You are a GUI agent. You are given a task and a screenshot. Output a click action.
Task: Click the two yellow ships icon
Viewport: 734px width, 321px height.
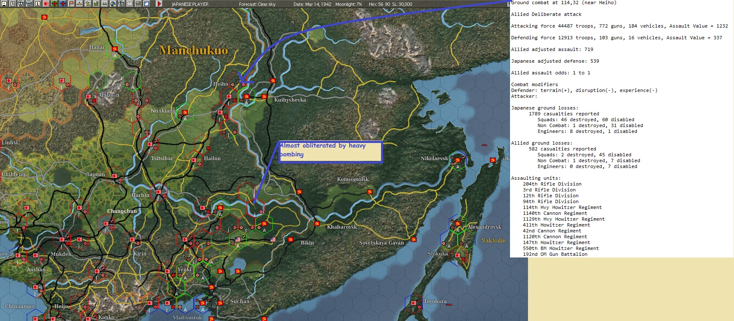(88, 4)
